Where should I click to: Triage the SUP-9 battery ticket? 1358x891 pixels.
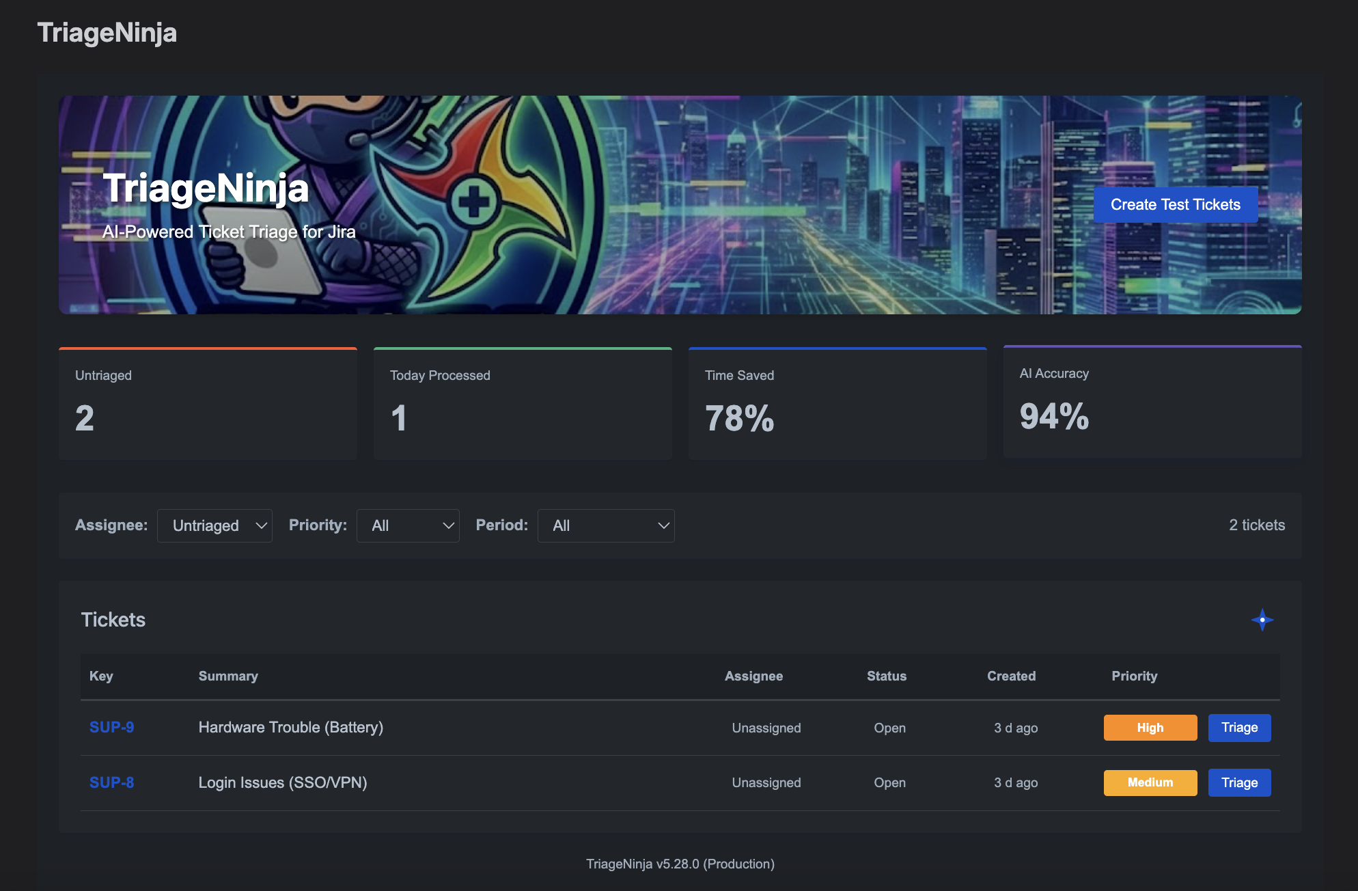point(1238,728)
